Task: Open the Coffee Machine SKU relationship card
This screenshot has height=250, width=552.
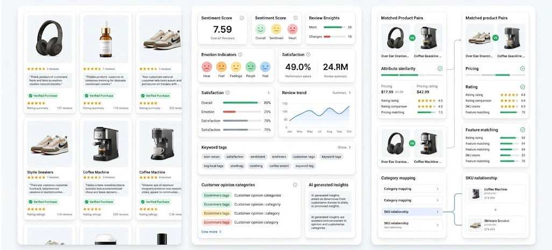Action: (x=496, y=194)
